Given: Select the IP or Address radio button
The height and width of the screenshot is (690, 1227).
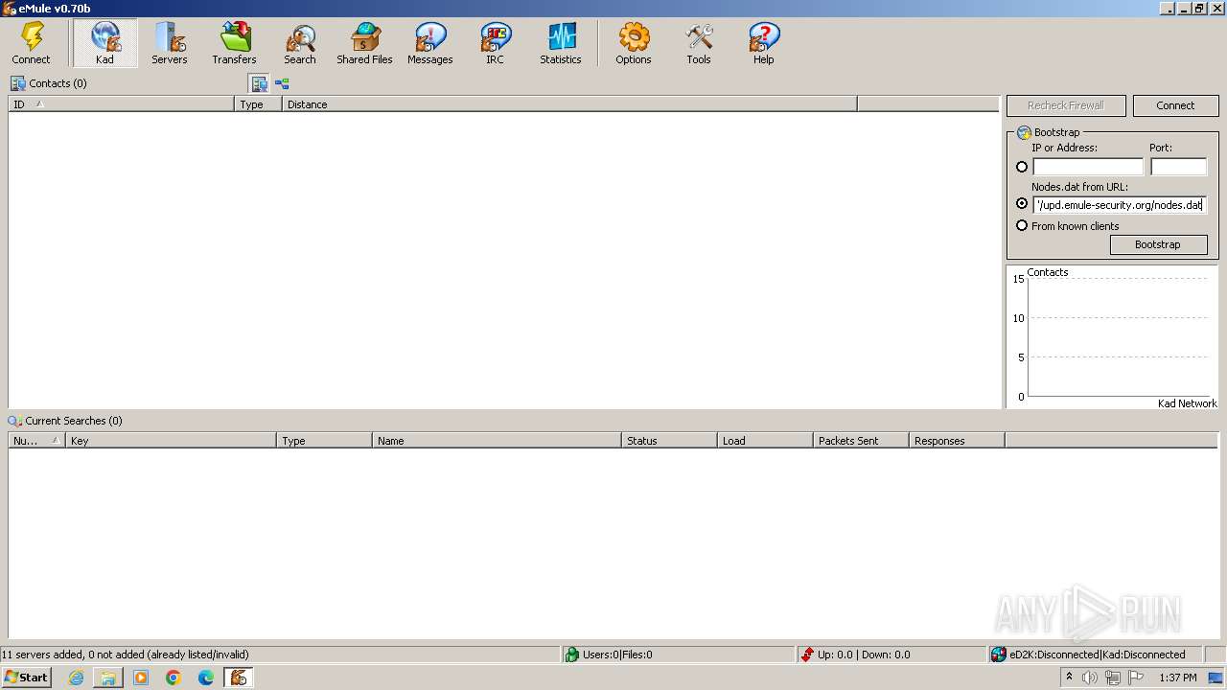Looking at the screenshot, I should (x=1022, y=167).
